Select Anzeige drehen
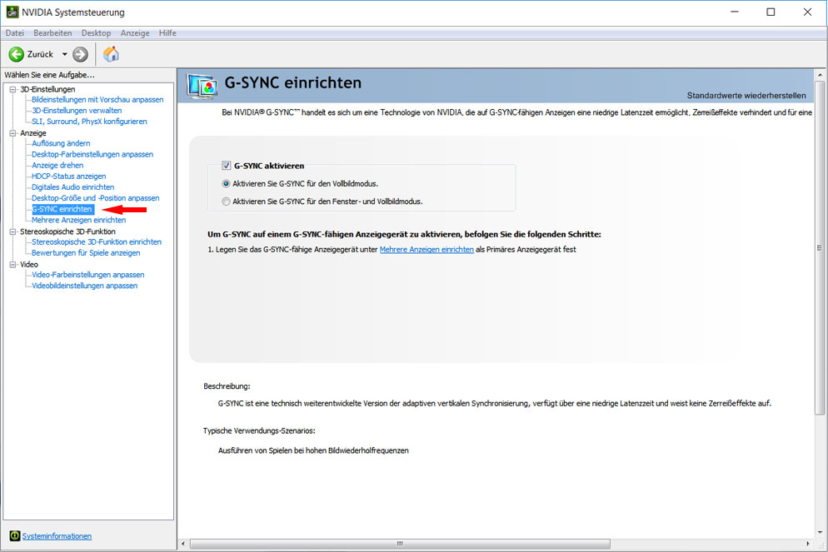Viewport: 828px width, 552px height. [x=57, y=165]
